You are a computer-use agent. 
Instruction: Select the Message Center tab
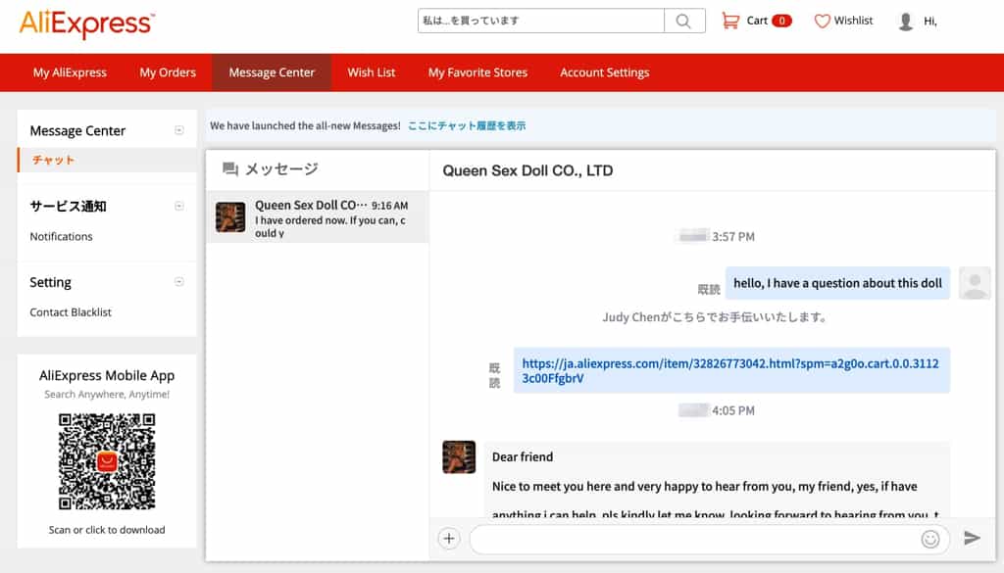[272, 72]
